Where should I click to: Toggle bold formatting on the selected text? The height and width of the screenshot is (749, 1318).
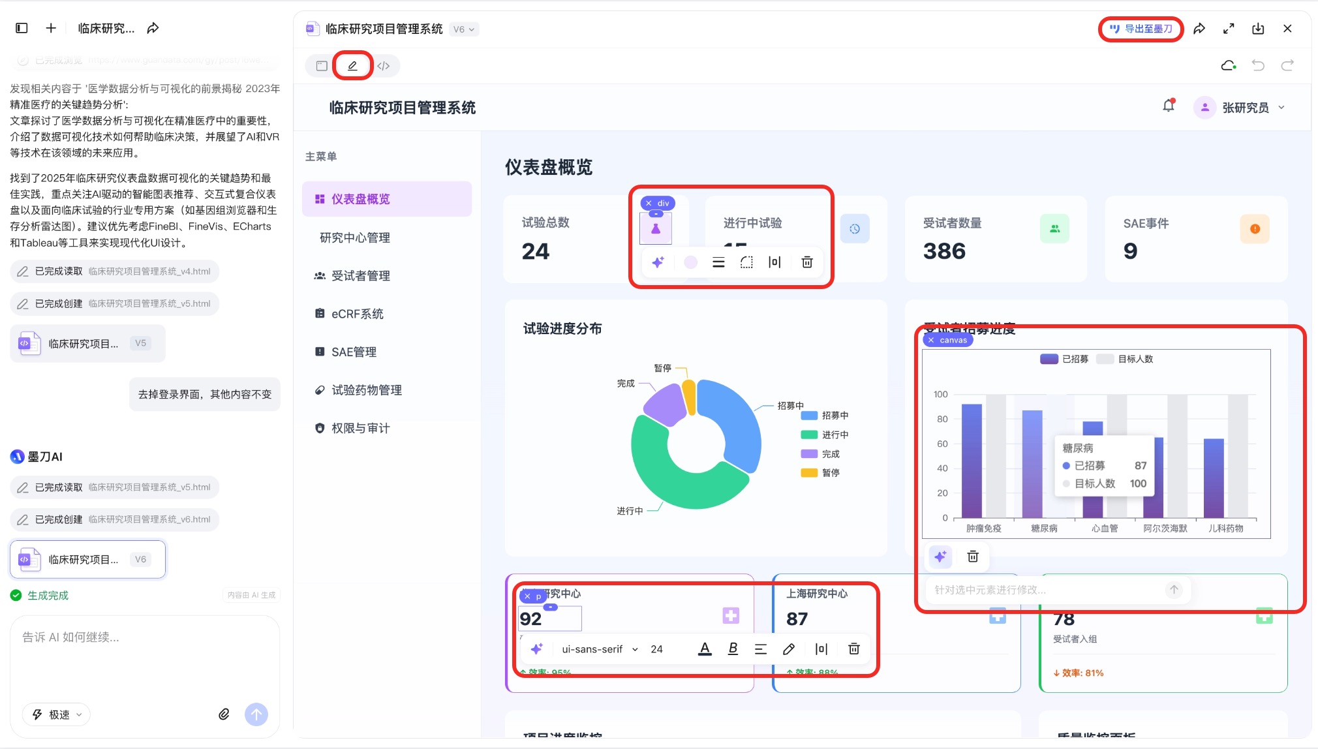[x=732, y=649]
